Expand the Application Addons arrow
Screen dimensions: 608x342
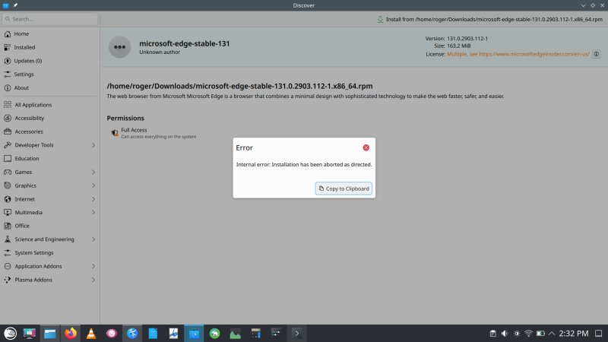click(x=93, y=266)
